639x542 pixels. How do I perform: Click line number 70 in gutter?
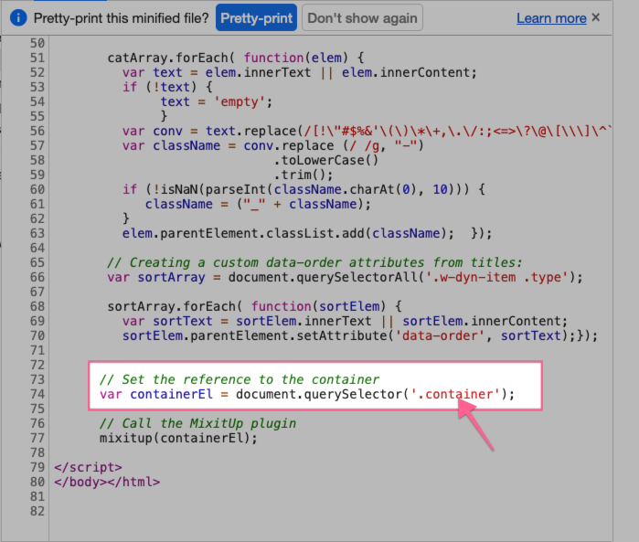click(x=37, y=335)
